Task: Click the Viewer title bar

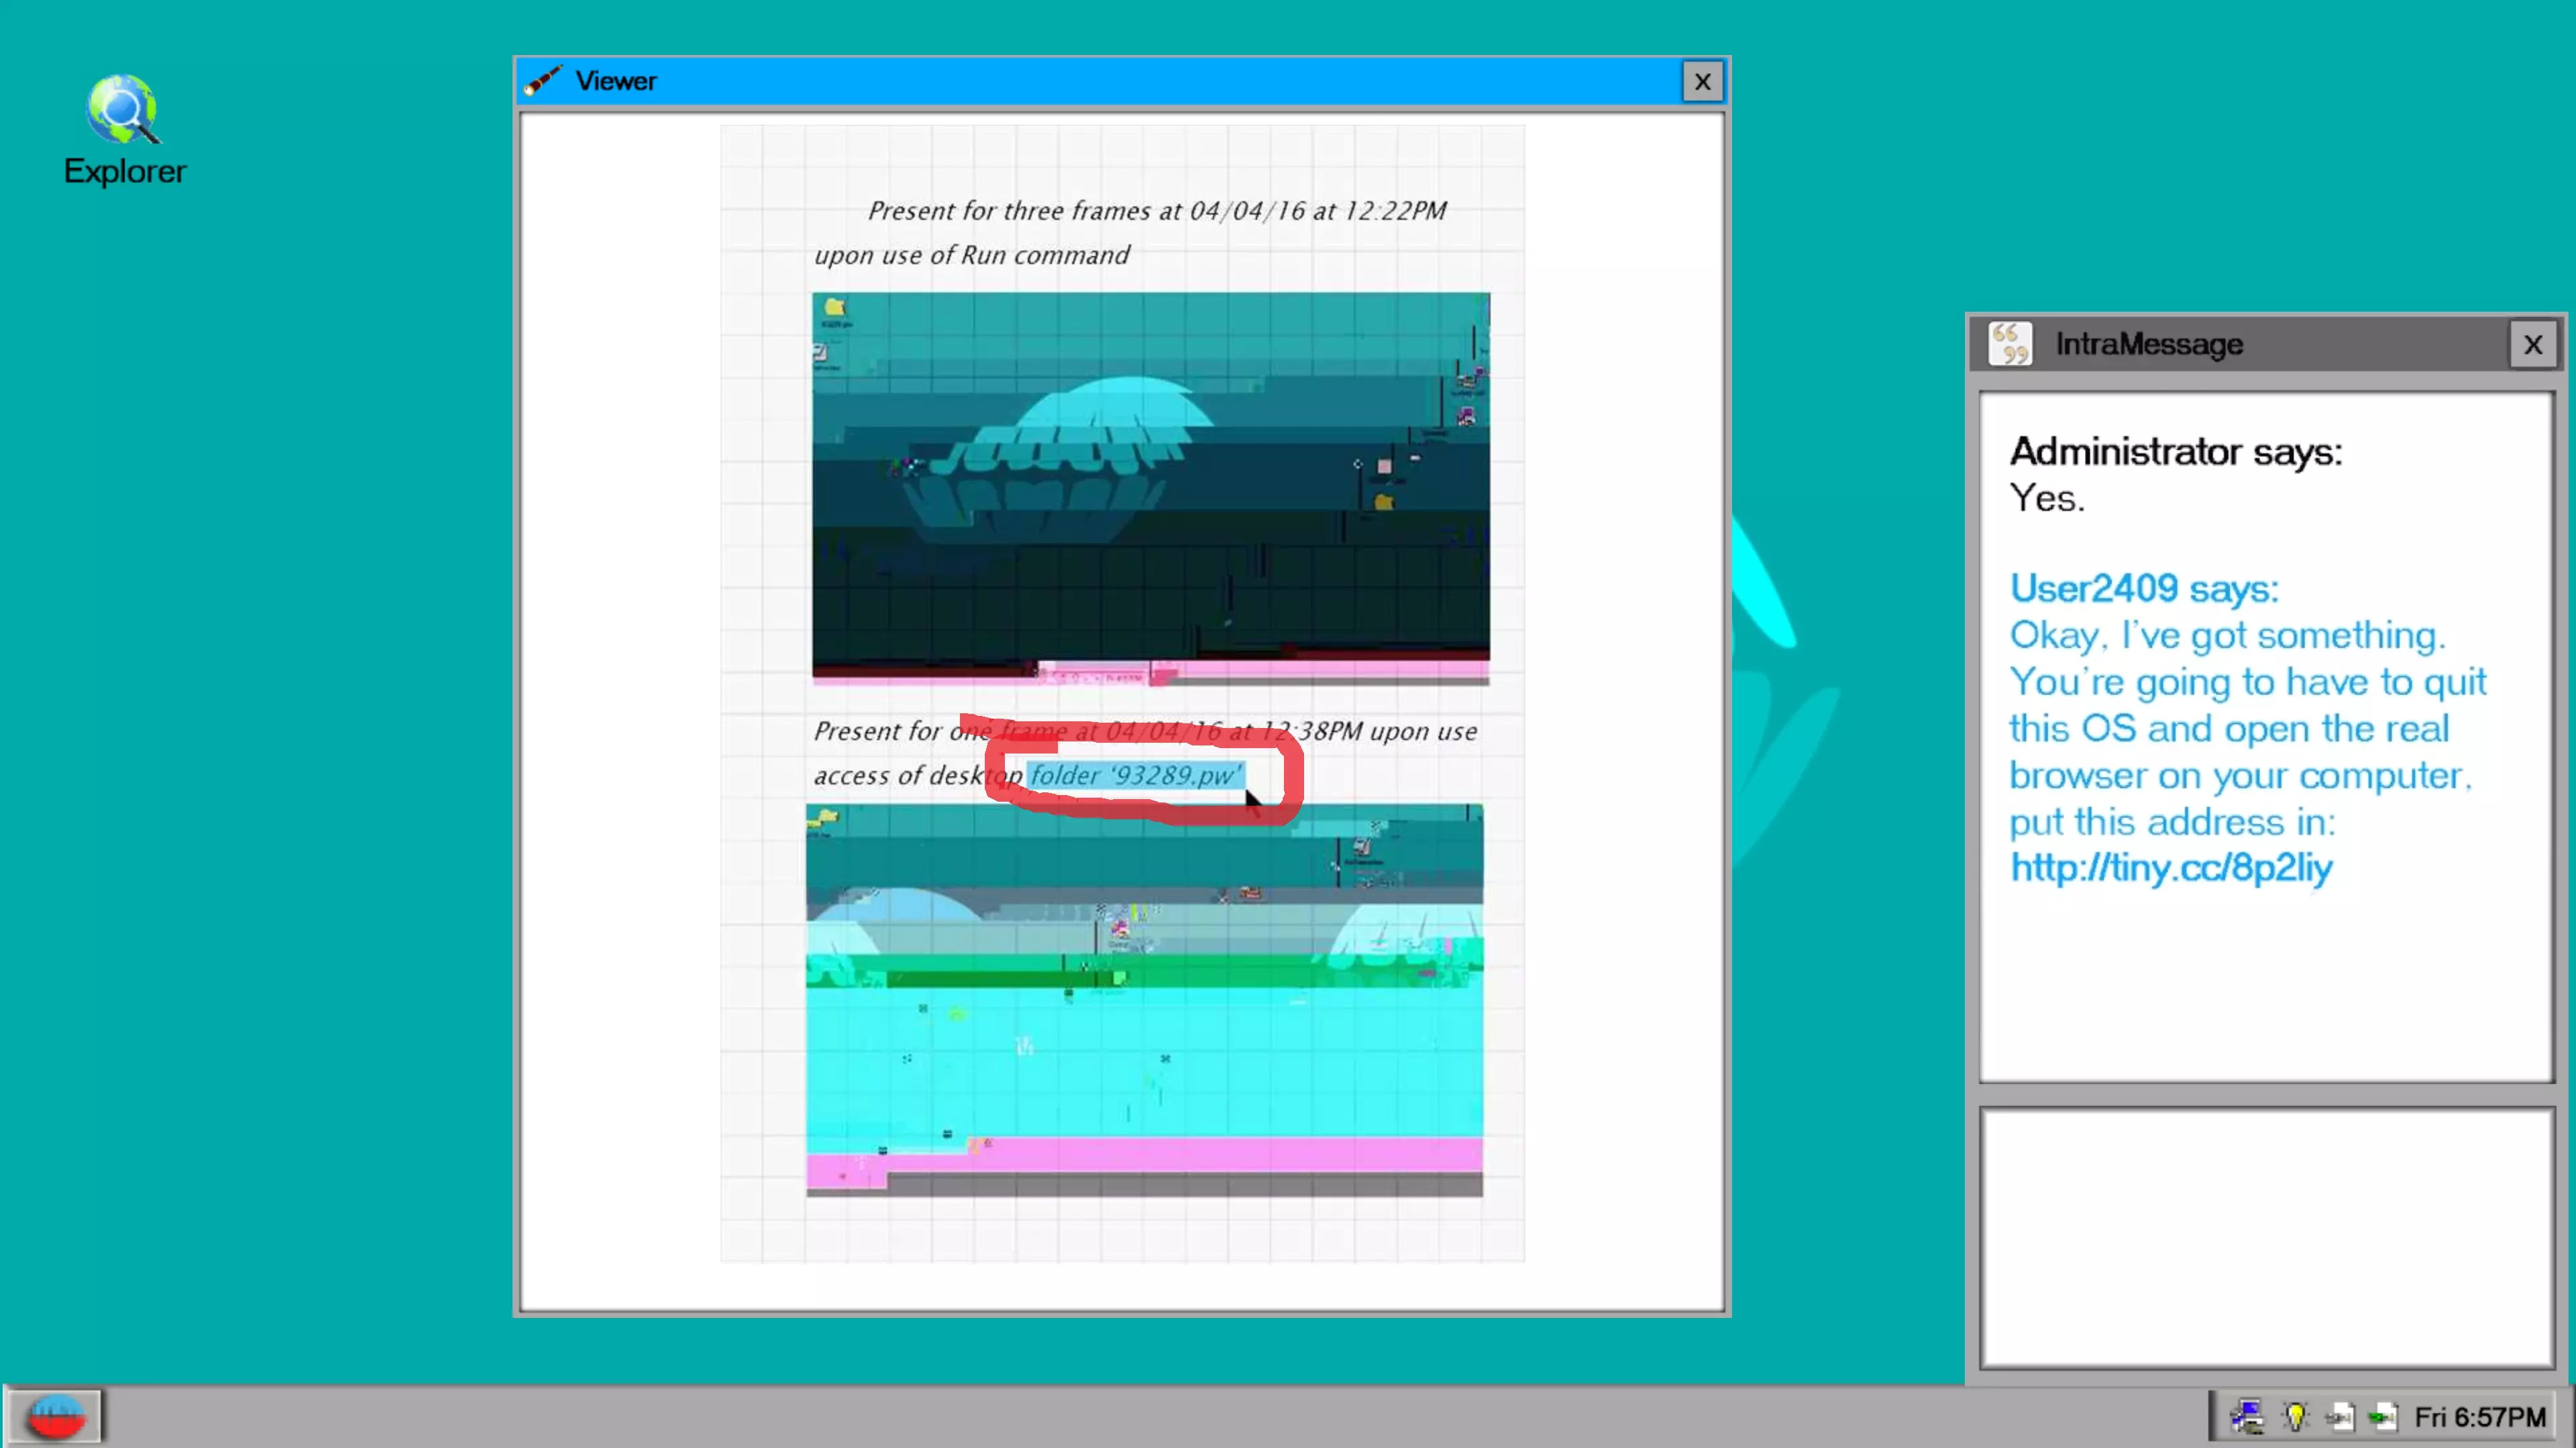Action: [x=1100, y=81]
